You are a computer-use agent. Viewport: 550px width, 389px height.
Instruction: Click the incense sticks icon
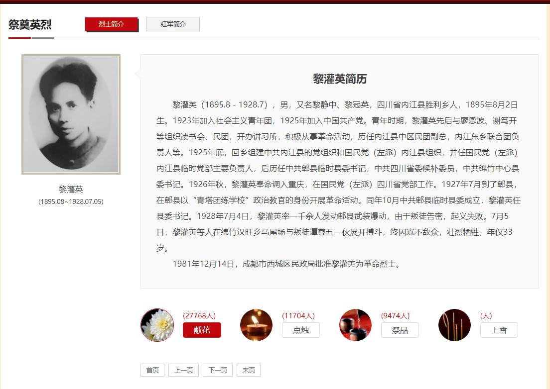454,325
